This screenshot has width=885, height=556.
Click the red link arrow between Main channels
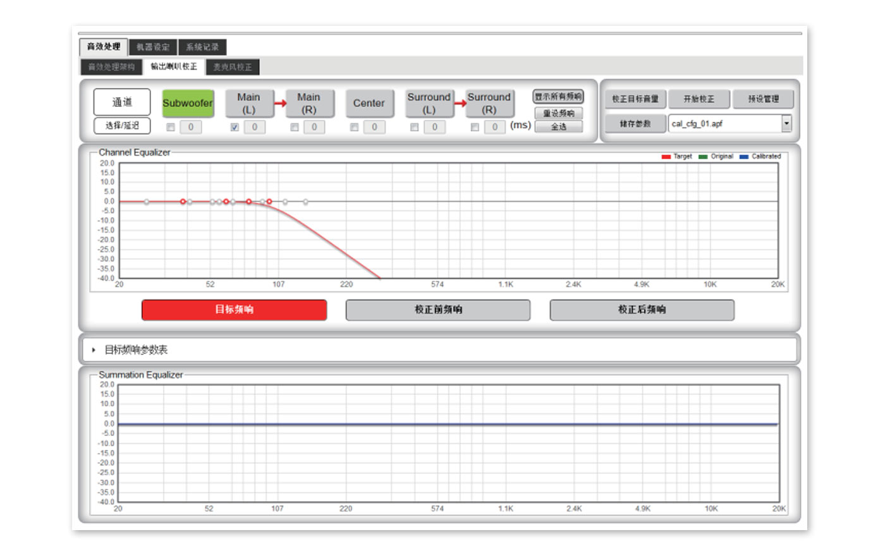pyautogui.click(x=279, y=103)
